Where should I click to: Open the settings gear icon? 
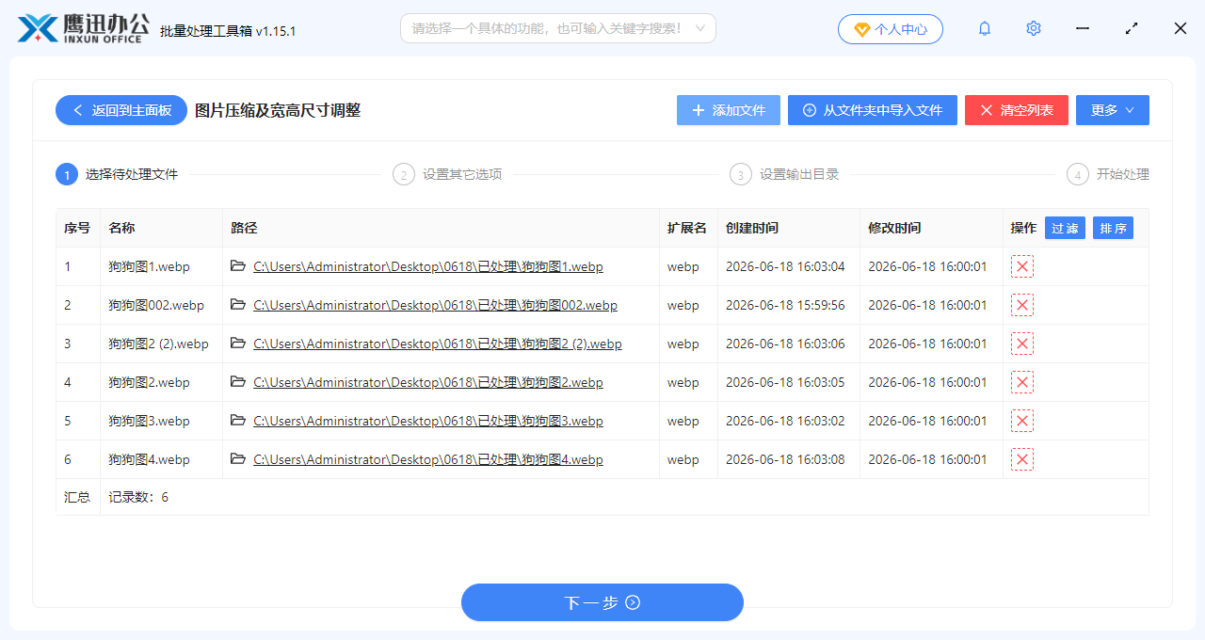[x=1034, y=29]
